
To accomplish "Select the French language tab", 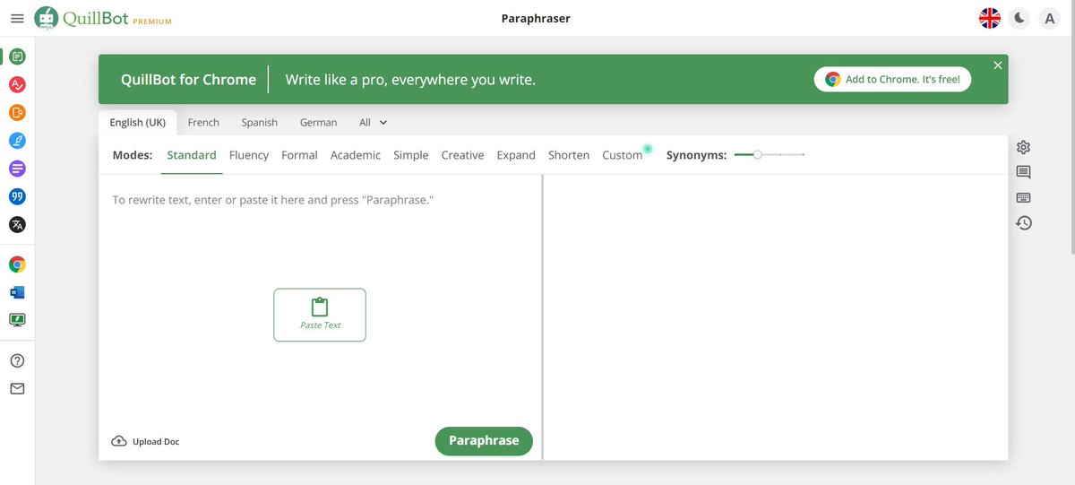I will tap(203, 122).
